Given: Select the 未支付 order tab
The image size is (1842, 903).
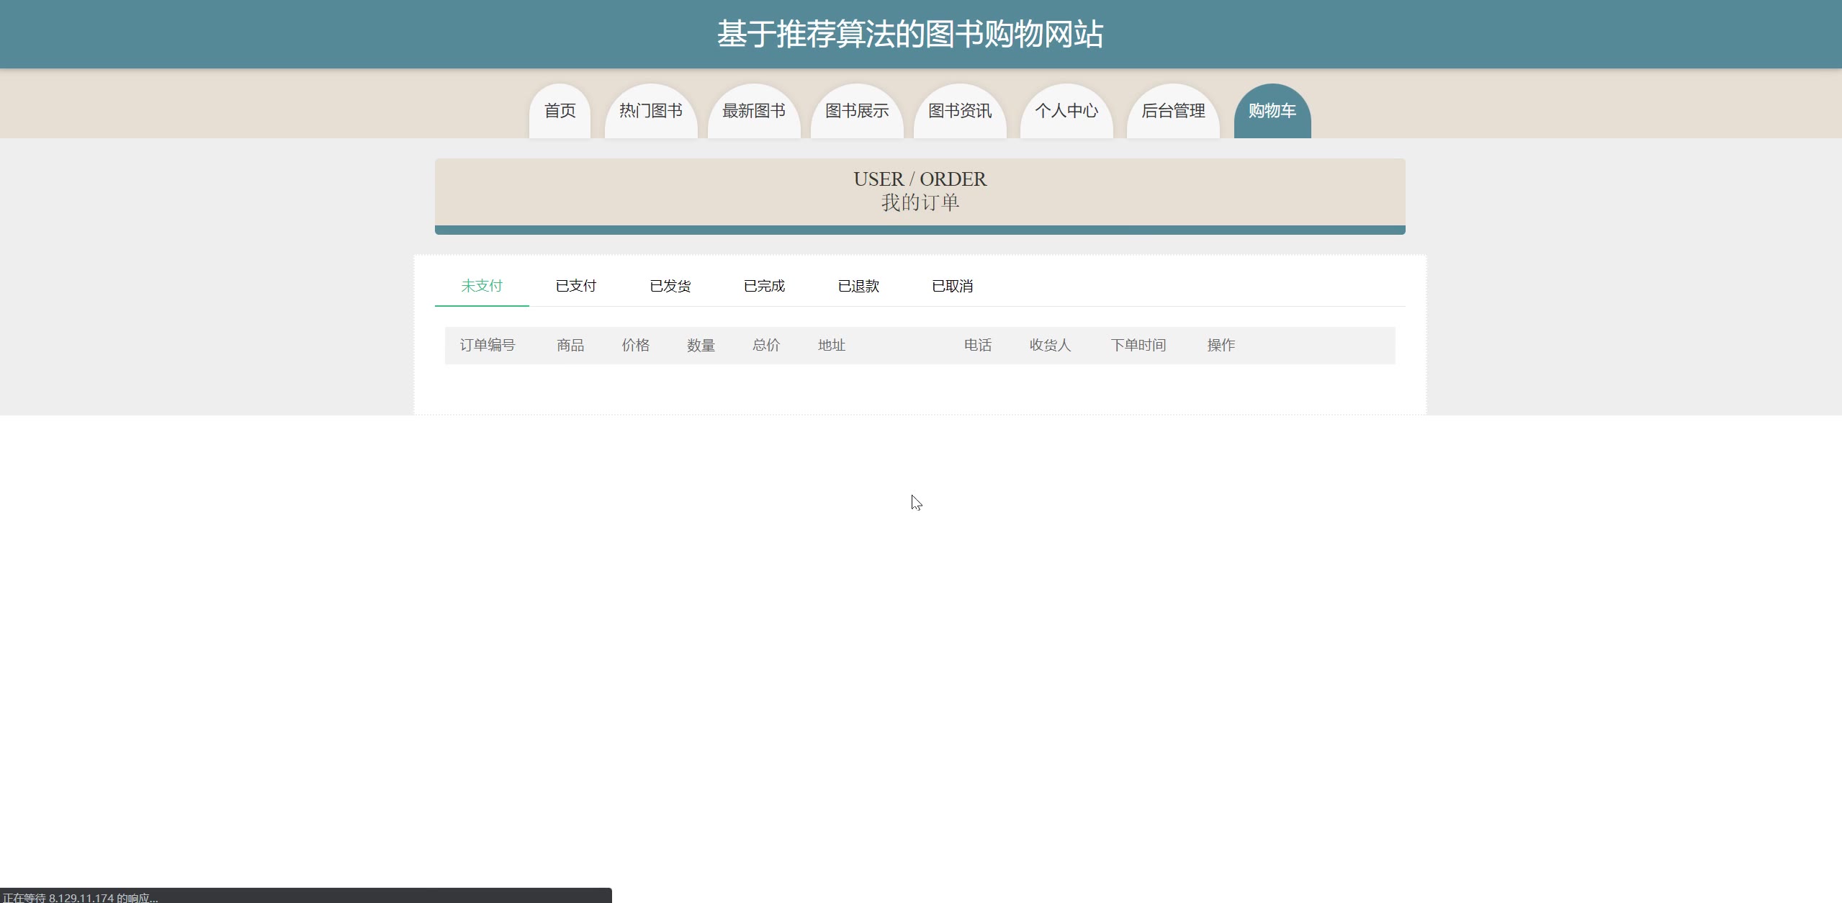Looking at the screenshot, I should 482,286.
